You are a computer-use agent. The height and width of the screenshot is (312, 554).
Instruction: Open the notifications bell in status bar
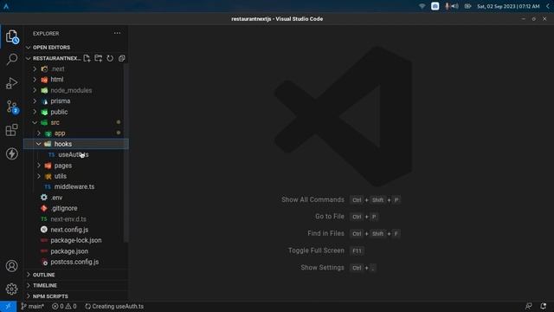click(x=543, y=306)
